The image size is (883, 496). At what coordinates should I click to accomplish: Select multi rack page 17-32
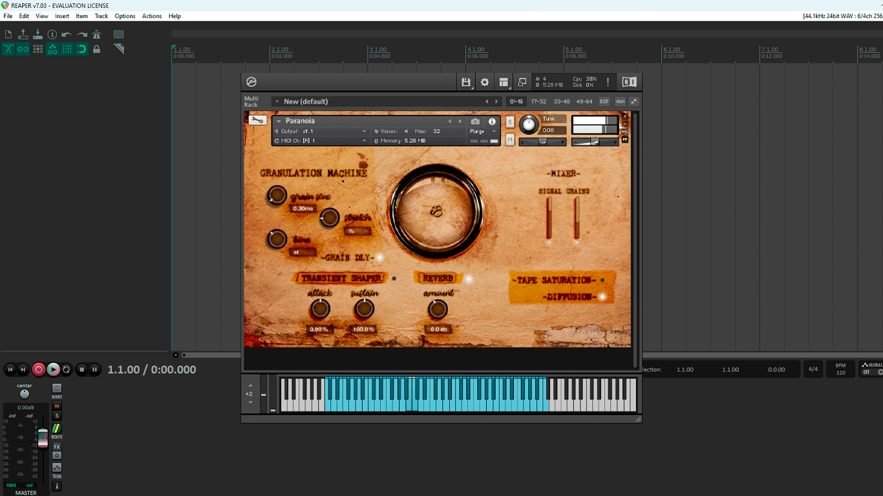538,101
